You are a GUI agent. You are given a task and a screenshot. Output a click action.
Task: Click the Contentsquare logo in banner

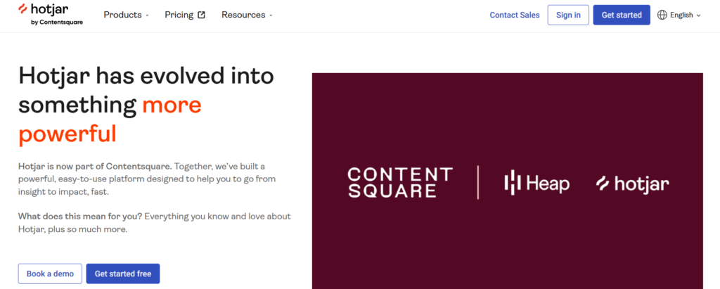point(400,183)
